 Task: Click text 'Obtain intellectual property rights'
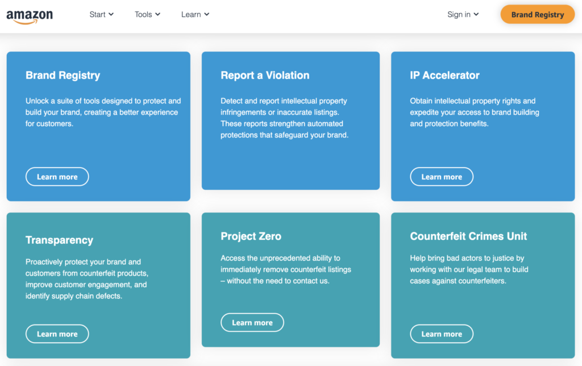[x=463, y=101]
